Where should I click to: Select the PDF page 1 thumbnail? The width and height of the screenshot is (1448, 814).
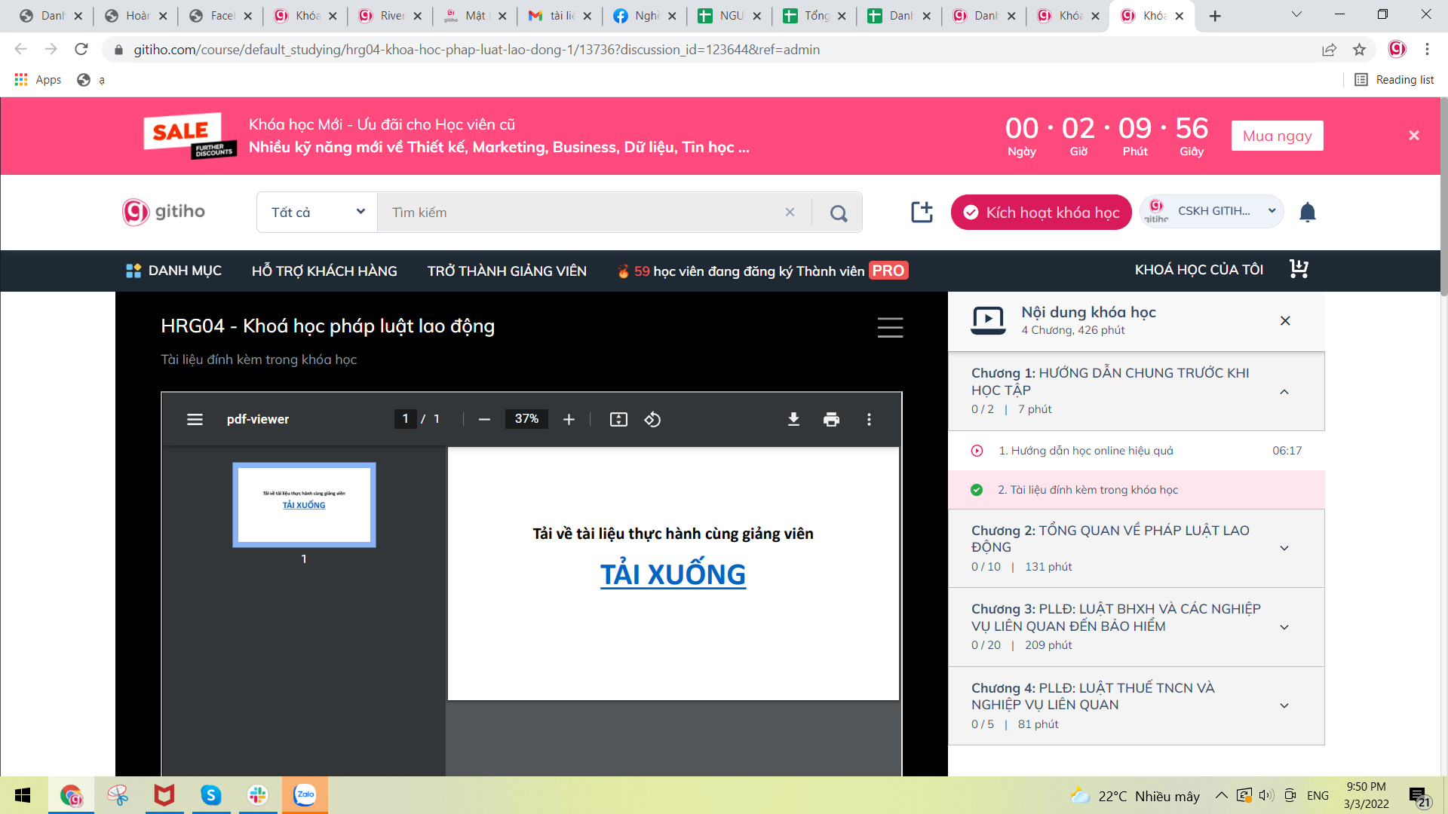pyautogui.click(x=304, y=504)
